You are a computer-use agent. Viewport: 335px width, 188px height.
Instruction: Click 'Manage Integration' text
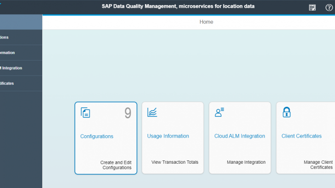[x=246, y=162]
